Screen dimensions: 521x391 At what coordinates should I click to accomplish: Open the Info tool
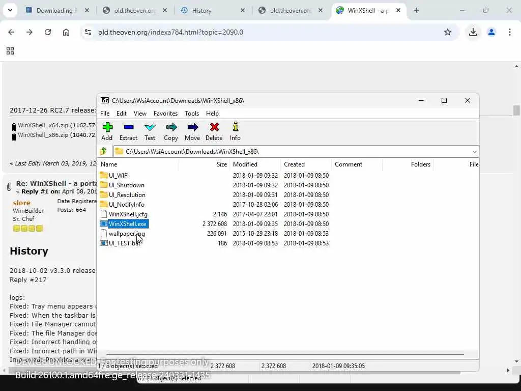(x=235, y=131)
